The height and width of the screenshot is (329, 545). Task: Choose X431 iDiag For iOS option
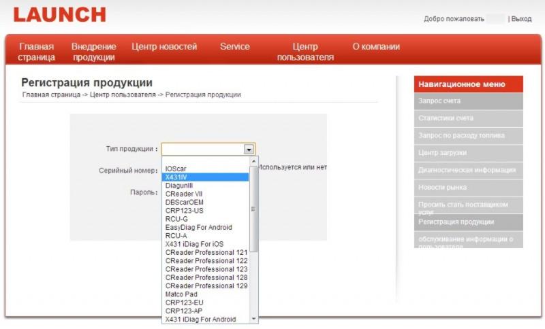point(206,244)
